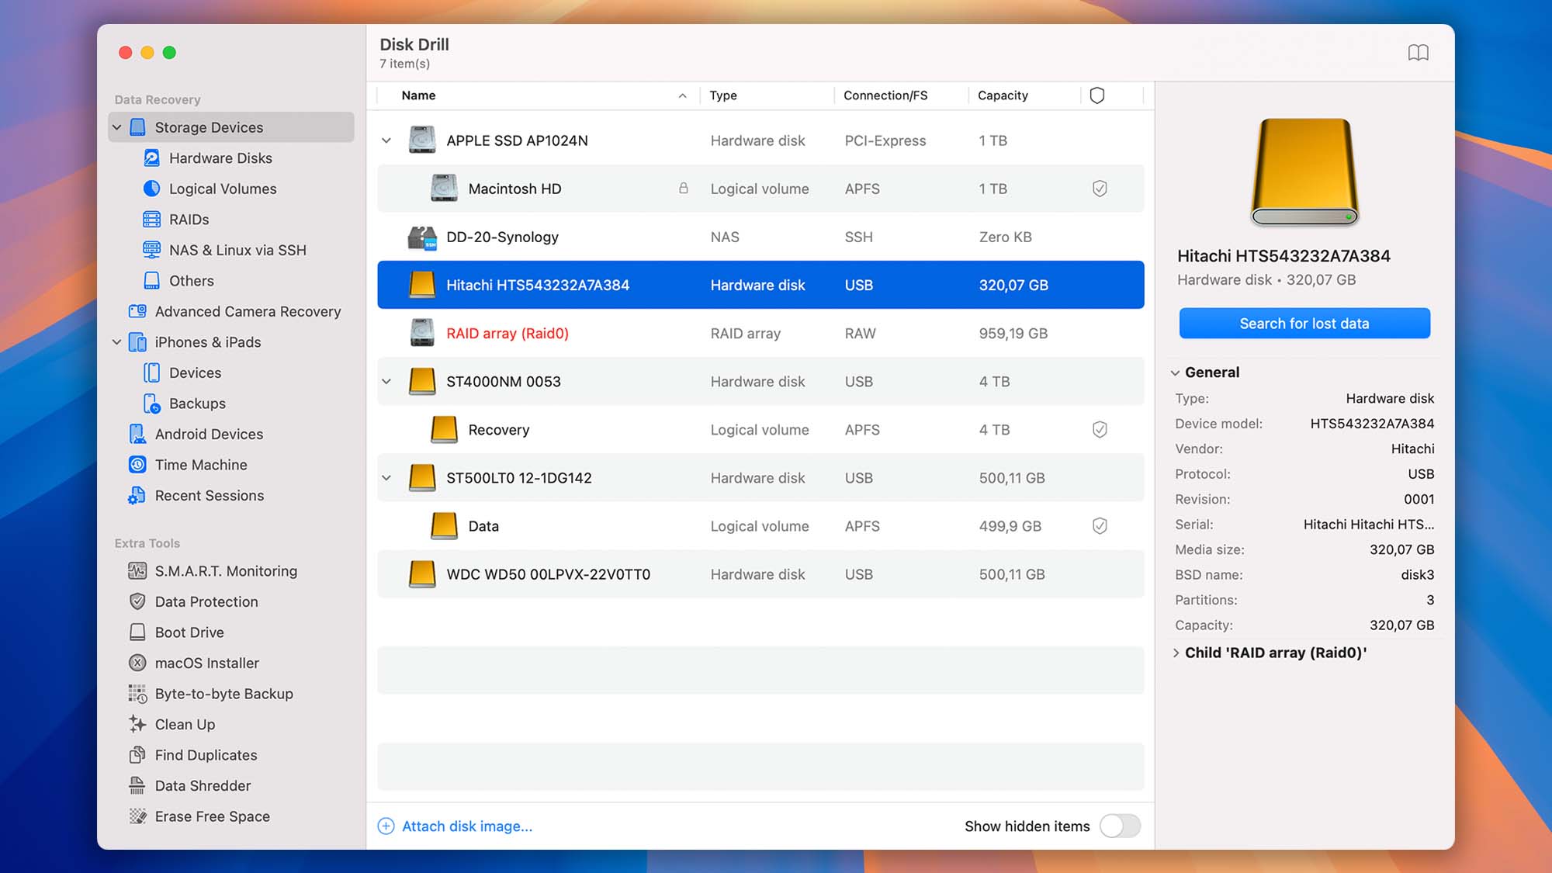Expand Child 'RAID array (Raid0)' section

(x=1176, y=653)
